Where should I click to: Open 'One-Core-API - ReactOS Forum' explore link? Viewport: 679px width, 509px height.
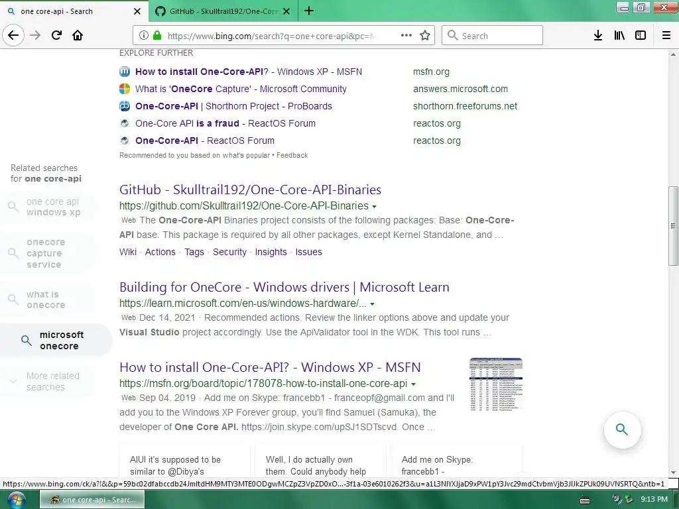point(205,141)
